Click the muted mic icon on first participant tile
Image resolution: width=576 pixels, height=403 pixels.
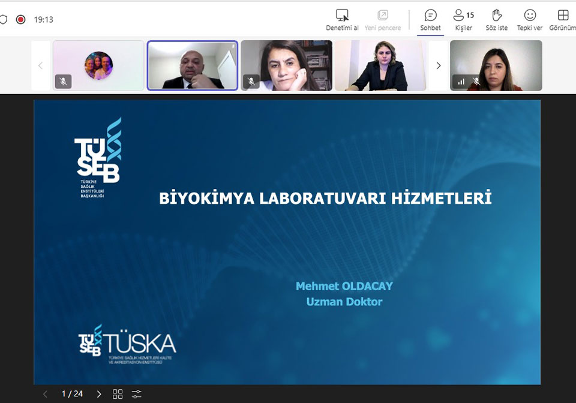[63, 81]
